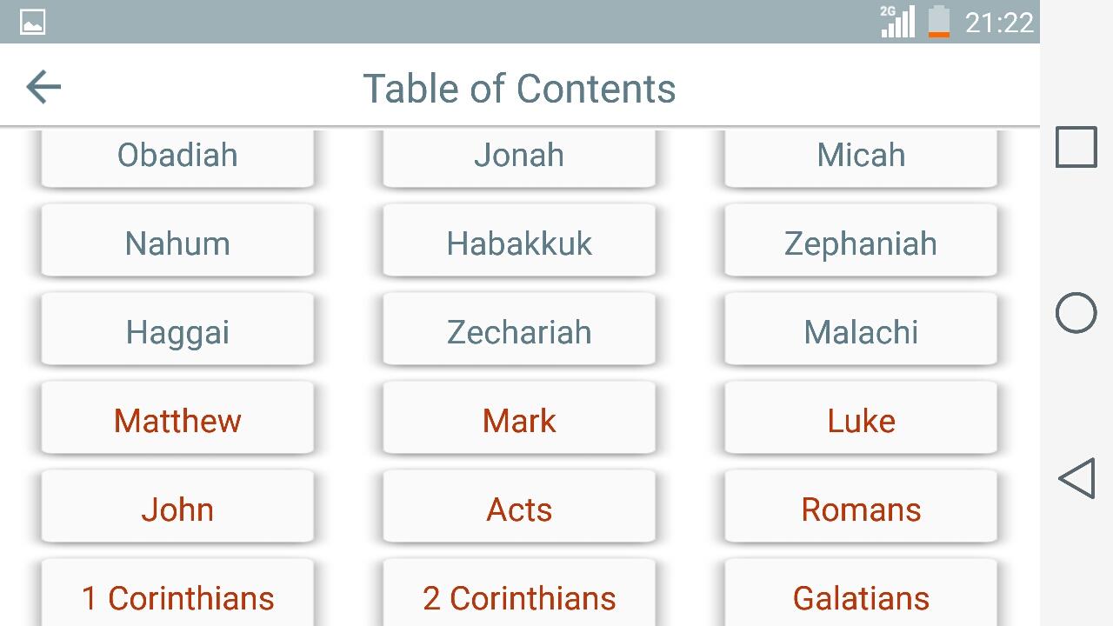
Task: Tap the back arrow icon
Action: [x=43, y=87]
